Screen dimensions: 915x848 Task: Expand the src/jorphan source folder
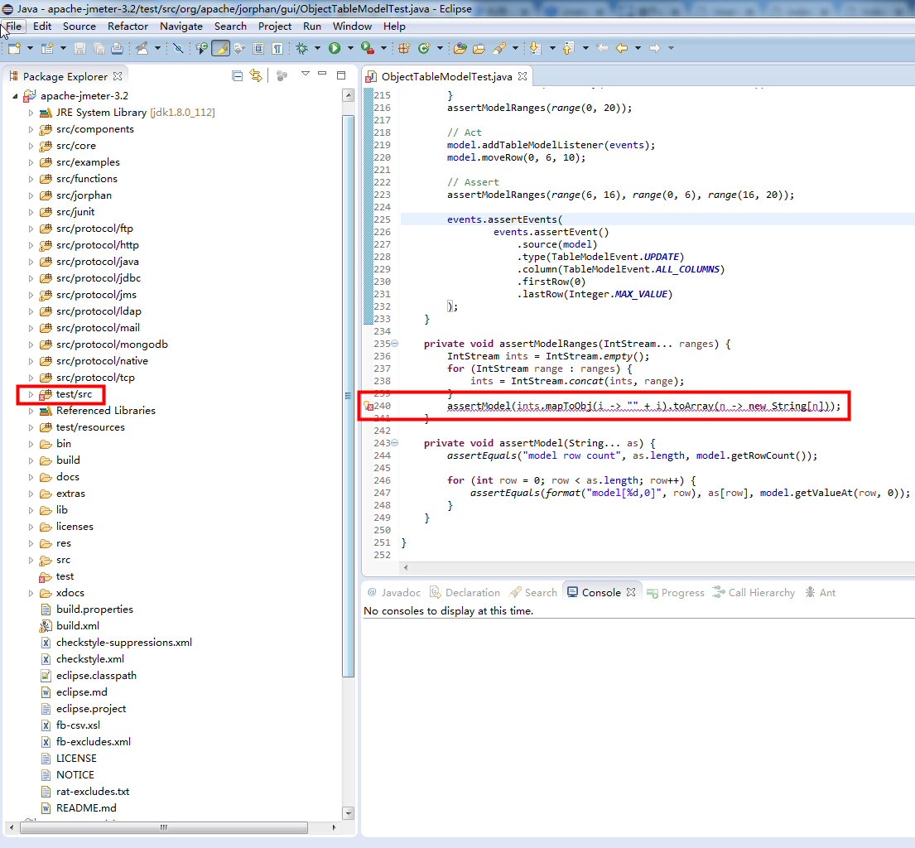click(x=31, y=195)
